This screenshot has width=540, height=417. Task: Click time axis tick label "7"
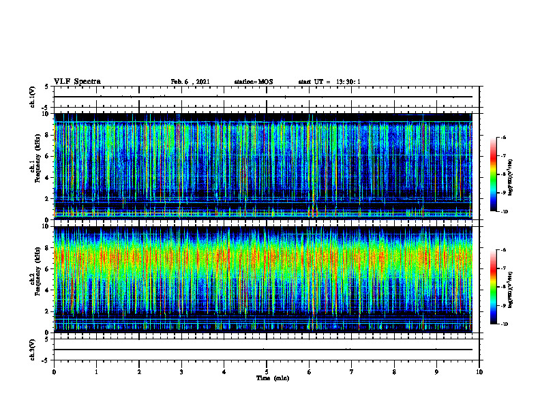pos(352,372)
